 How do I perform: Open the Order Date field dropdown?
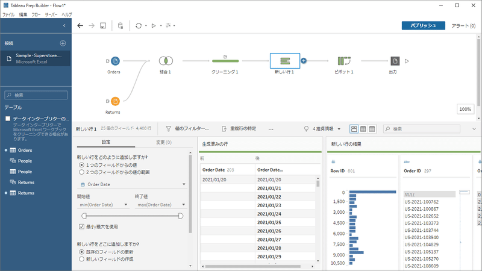(x=132, y=184)
